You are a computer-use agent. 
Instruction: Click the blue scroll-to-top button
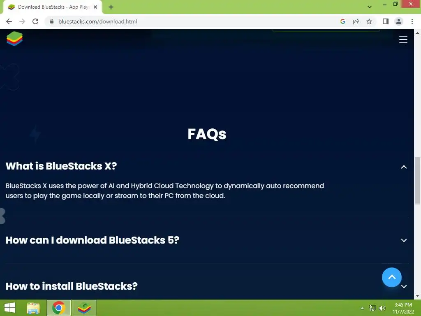(x=392, y=277)
